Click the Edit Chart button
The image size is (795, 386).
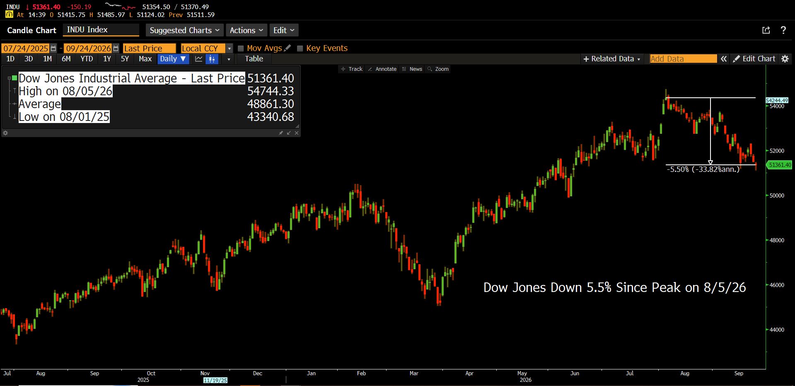pos(754,59)
